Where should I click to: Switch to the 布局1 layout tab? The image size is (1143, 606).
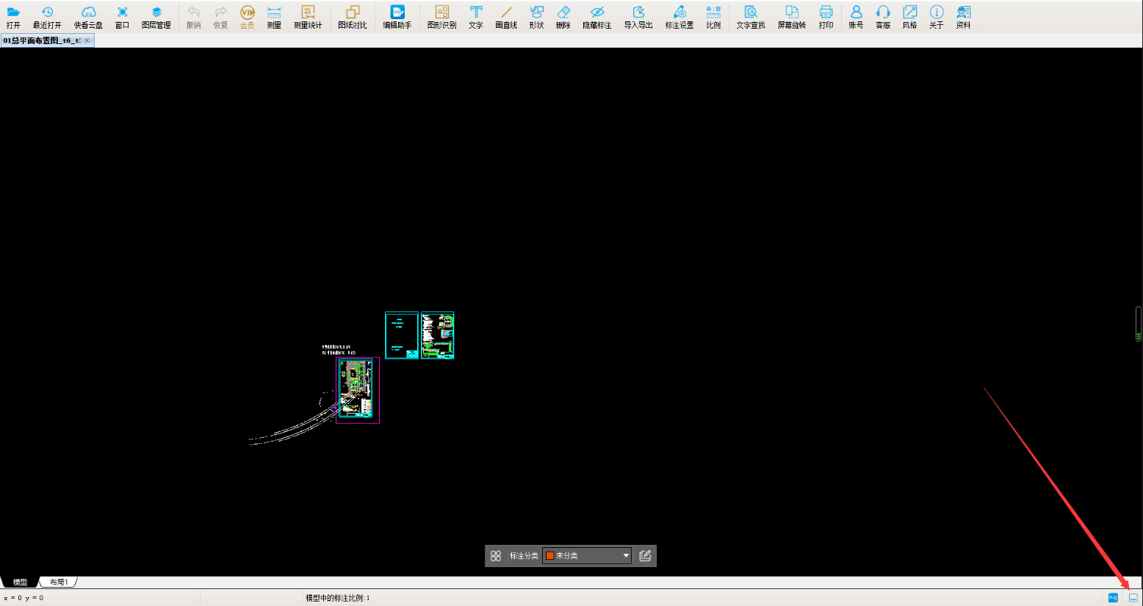(x=59, y=582)
